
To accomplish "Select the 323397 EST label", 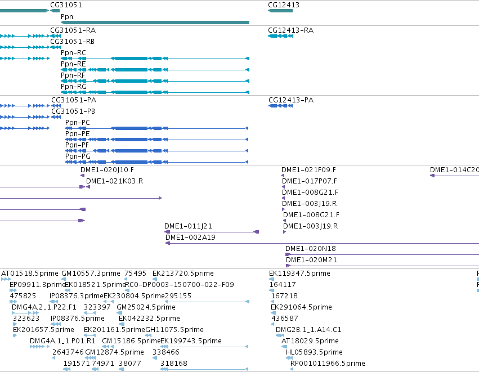I will pyautogui.click(x=97, y=307).
